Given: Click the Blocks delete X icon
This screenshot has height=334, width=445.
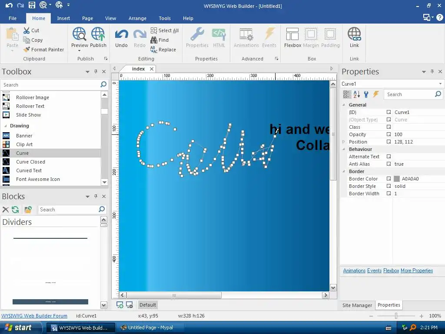Looking at the screenshot, I should point(5,210).
